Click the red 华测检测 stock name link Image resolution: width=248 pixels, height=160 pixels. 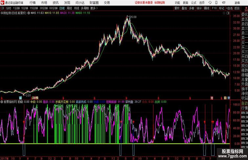pos(159,3)
